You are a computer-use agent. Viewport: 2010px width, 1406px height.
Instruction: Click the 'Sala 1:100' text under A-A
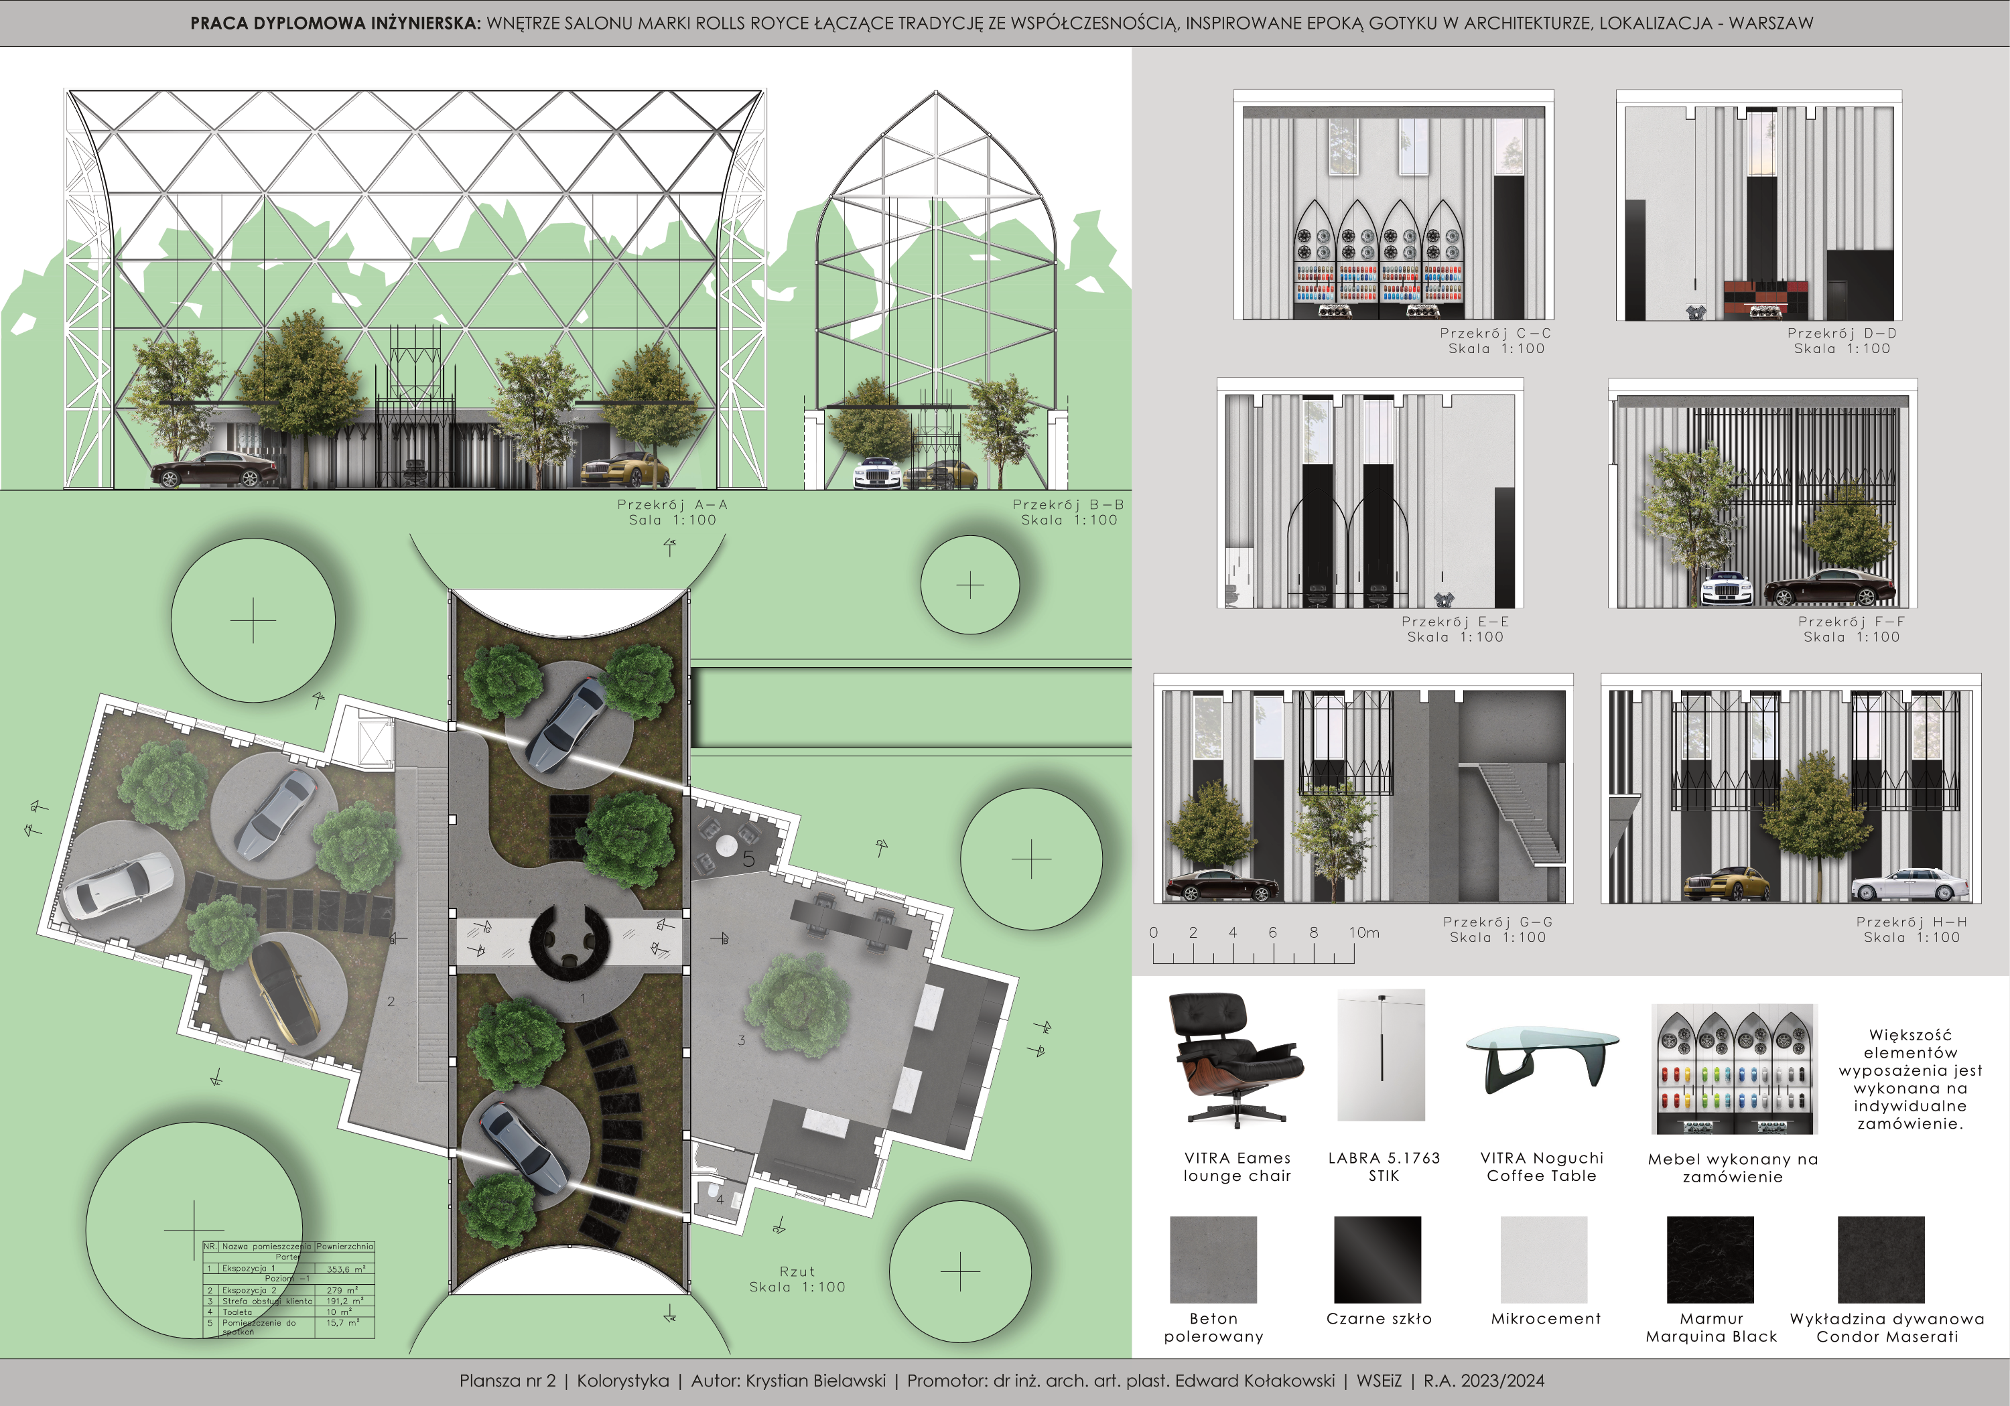[x=672, y=520]
